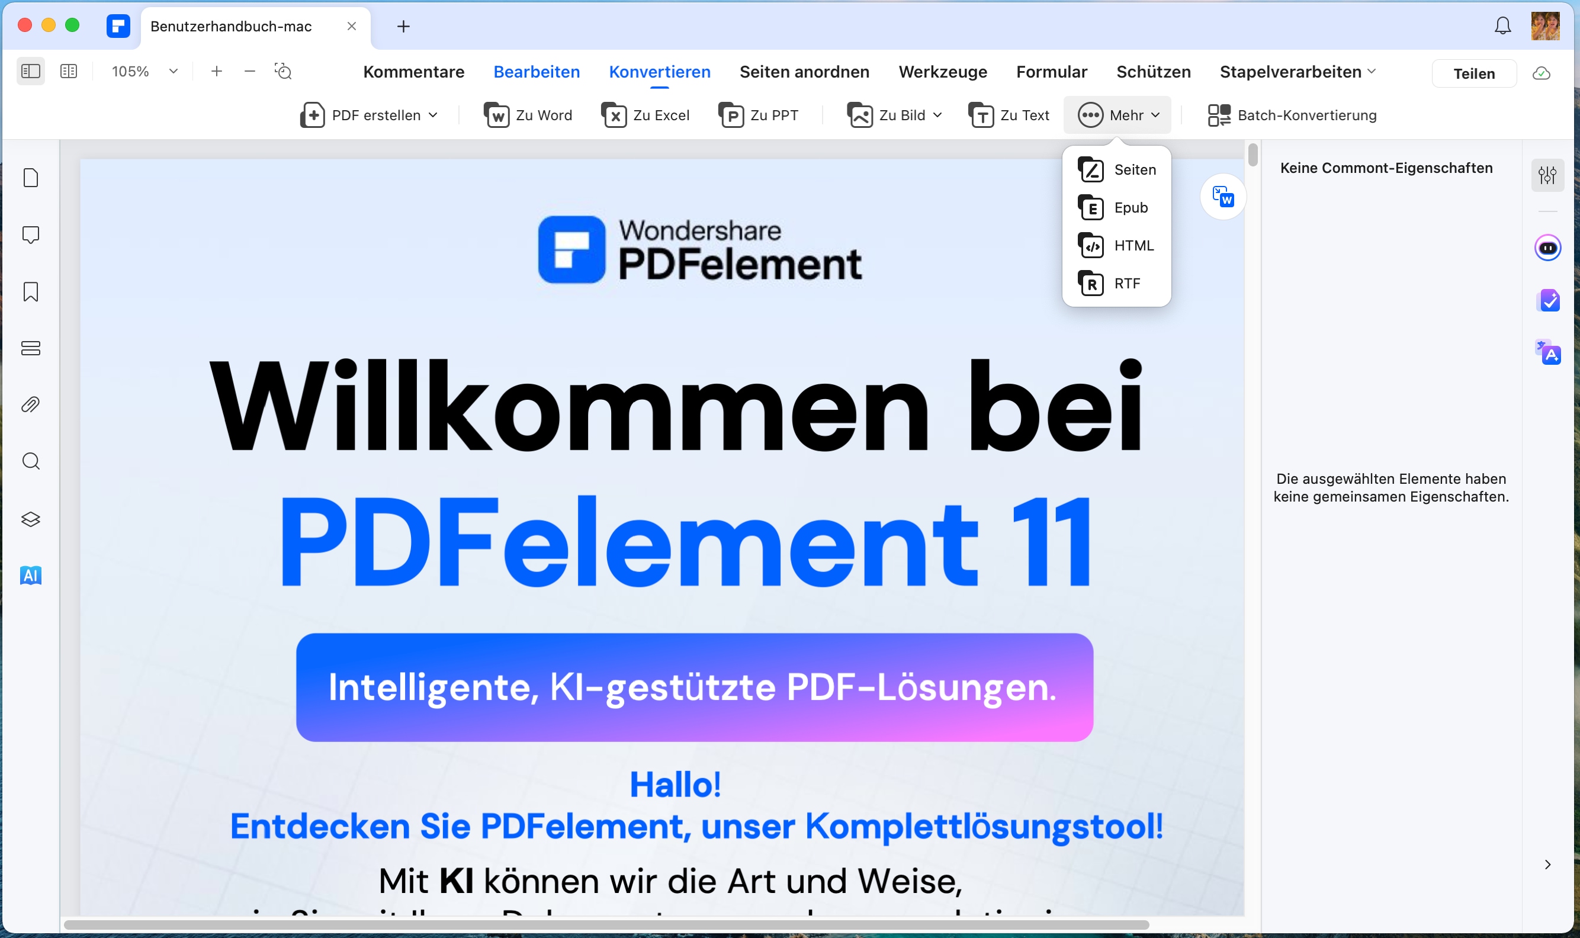
Task: Open page thumbnails panel icon
Action: 30,178
